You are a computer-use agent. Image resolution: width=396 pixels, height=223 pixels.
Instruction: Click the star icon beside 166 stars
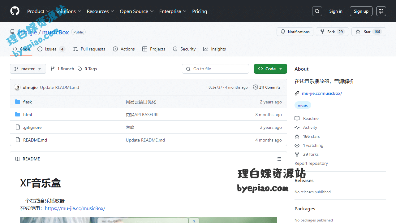point(297,136)
